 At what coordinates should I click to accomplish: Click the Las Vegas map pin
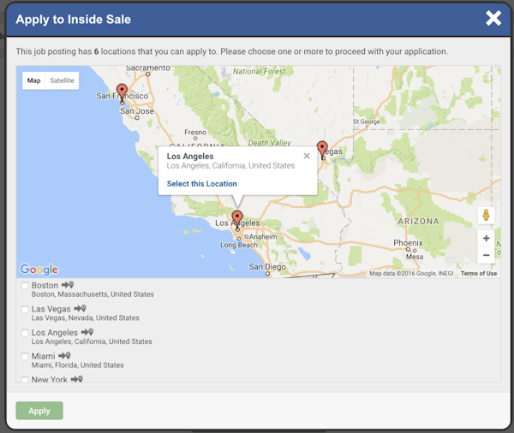(x=322, y=149)
